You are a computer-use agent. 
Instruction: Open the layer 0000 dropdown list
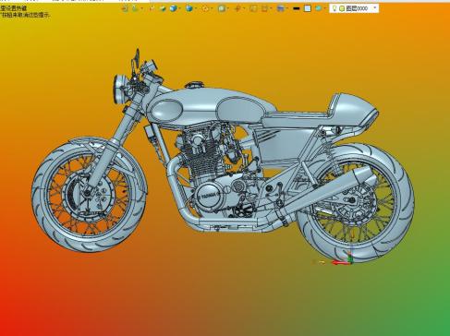click(375, 8)
